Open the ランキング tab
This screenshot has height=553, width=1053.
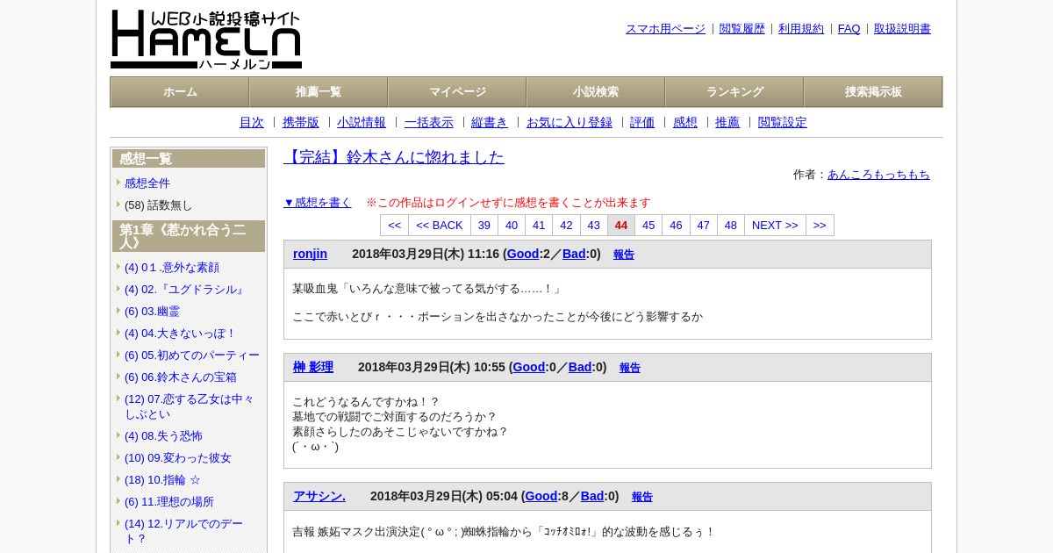(x=734, y=92)
